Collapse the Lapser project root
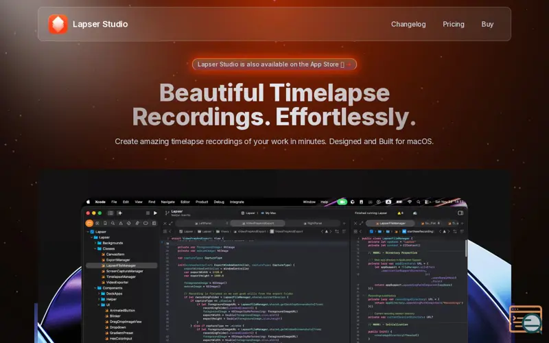Image resolution: width=549 pixels, height=343 pixels. (x=88, y=232)
